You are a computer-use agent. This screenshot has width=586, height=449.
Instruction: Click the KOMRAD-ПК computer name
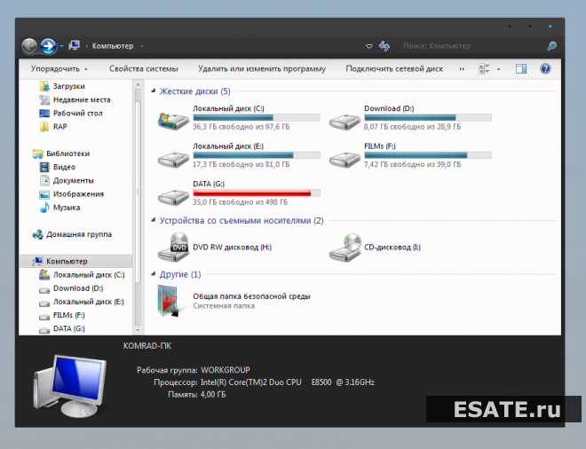[147, 346]
